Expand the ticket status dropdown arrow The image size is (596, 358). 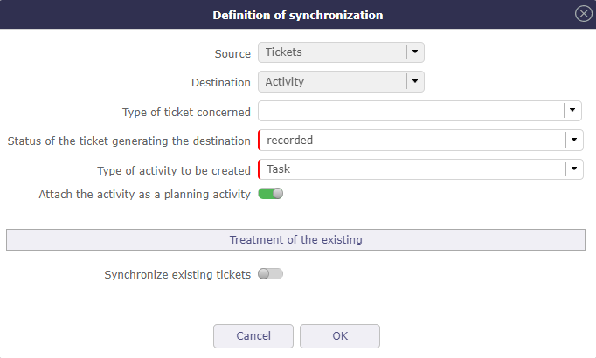[573, 140]
